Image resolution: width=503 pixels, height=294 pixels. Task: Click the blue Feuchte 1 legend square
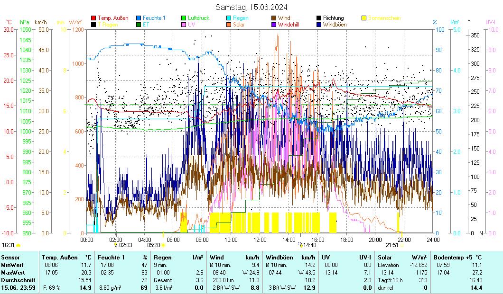(x=139, y=18)
